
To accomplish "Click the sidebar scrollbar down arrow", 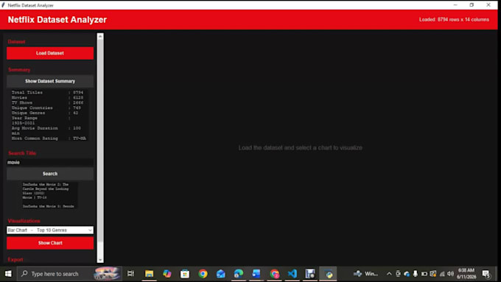I will (x=100, y=260).
